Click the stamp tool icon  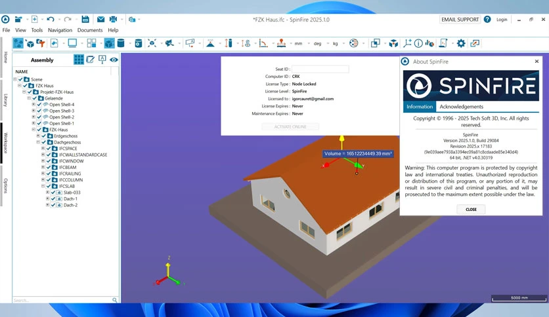click(x=281, y=43)
